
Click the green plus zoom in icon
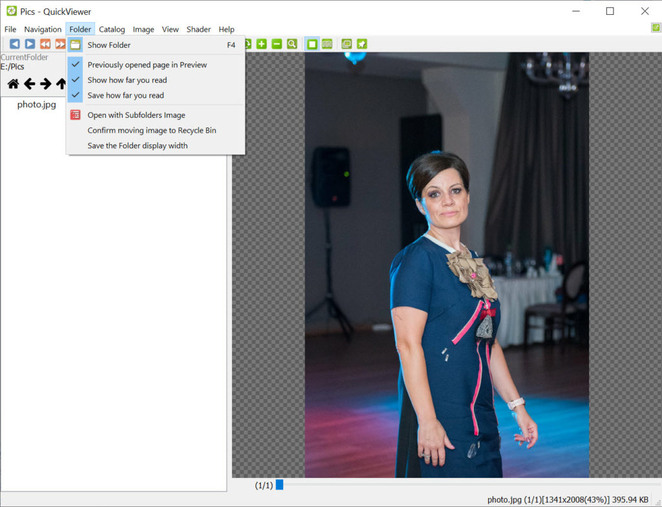262,44
